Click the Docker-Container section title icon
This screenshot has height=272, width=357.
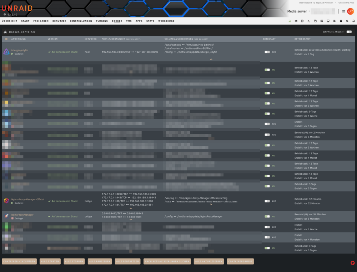5,32
